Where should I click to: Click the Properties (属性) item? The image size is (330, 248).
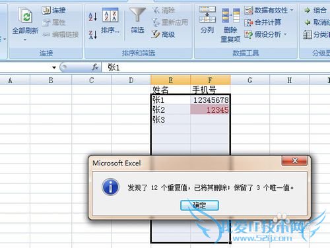[54, 22]
